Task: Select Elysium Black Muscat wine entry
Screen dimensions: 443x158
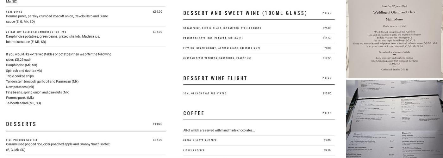Action: click(221, 48)
